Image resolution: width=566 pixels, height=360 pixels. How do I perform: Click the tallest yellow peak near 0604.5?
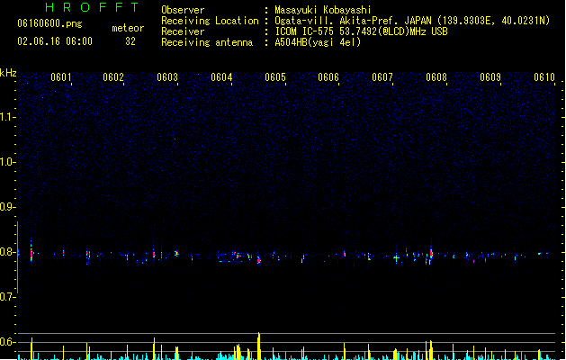pyautogui.click(x=259, y=346)
